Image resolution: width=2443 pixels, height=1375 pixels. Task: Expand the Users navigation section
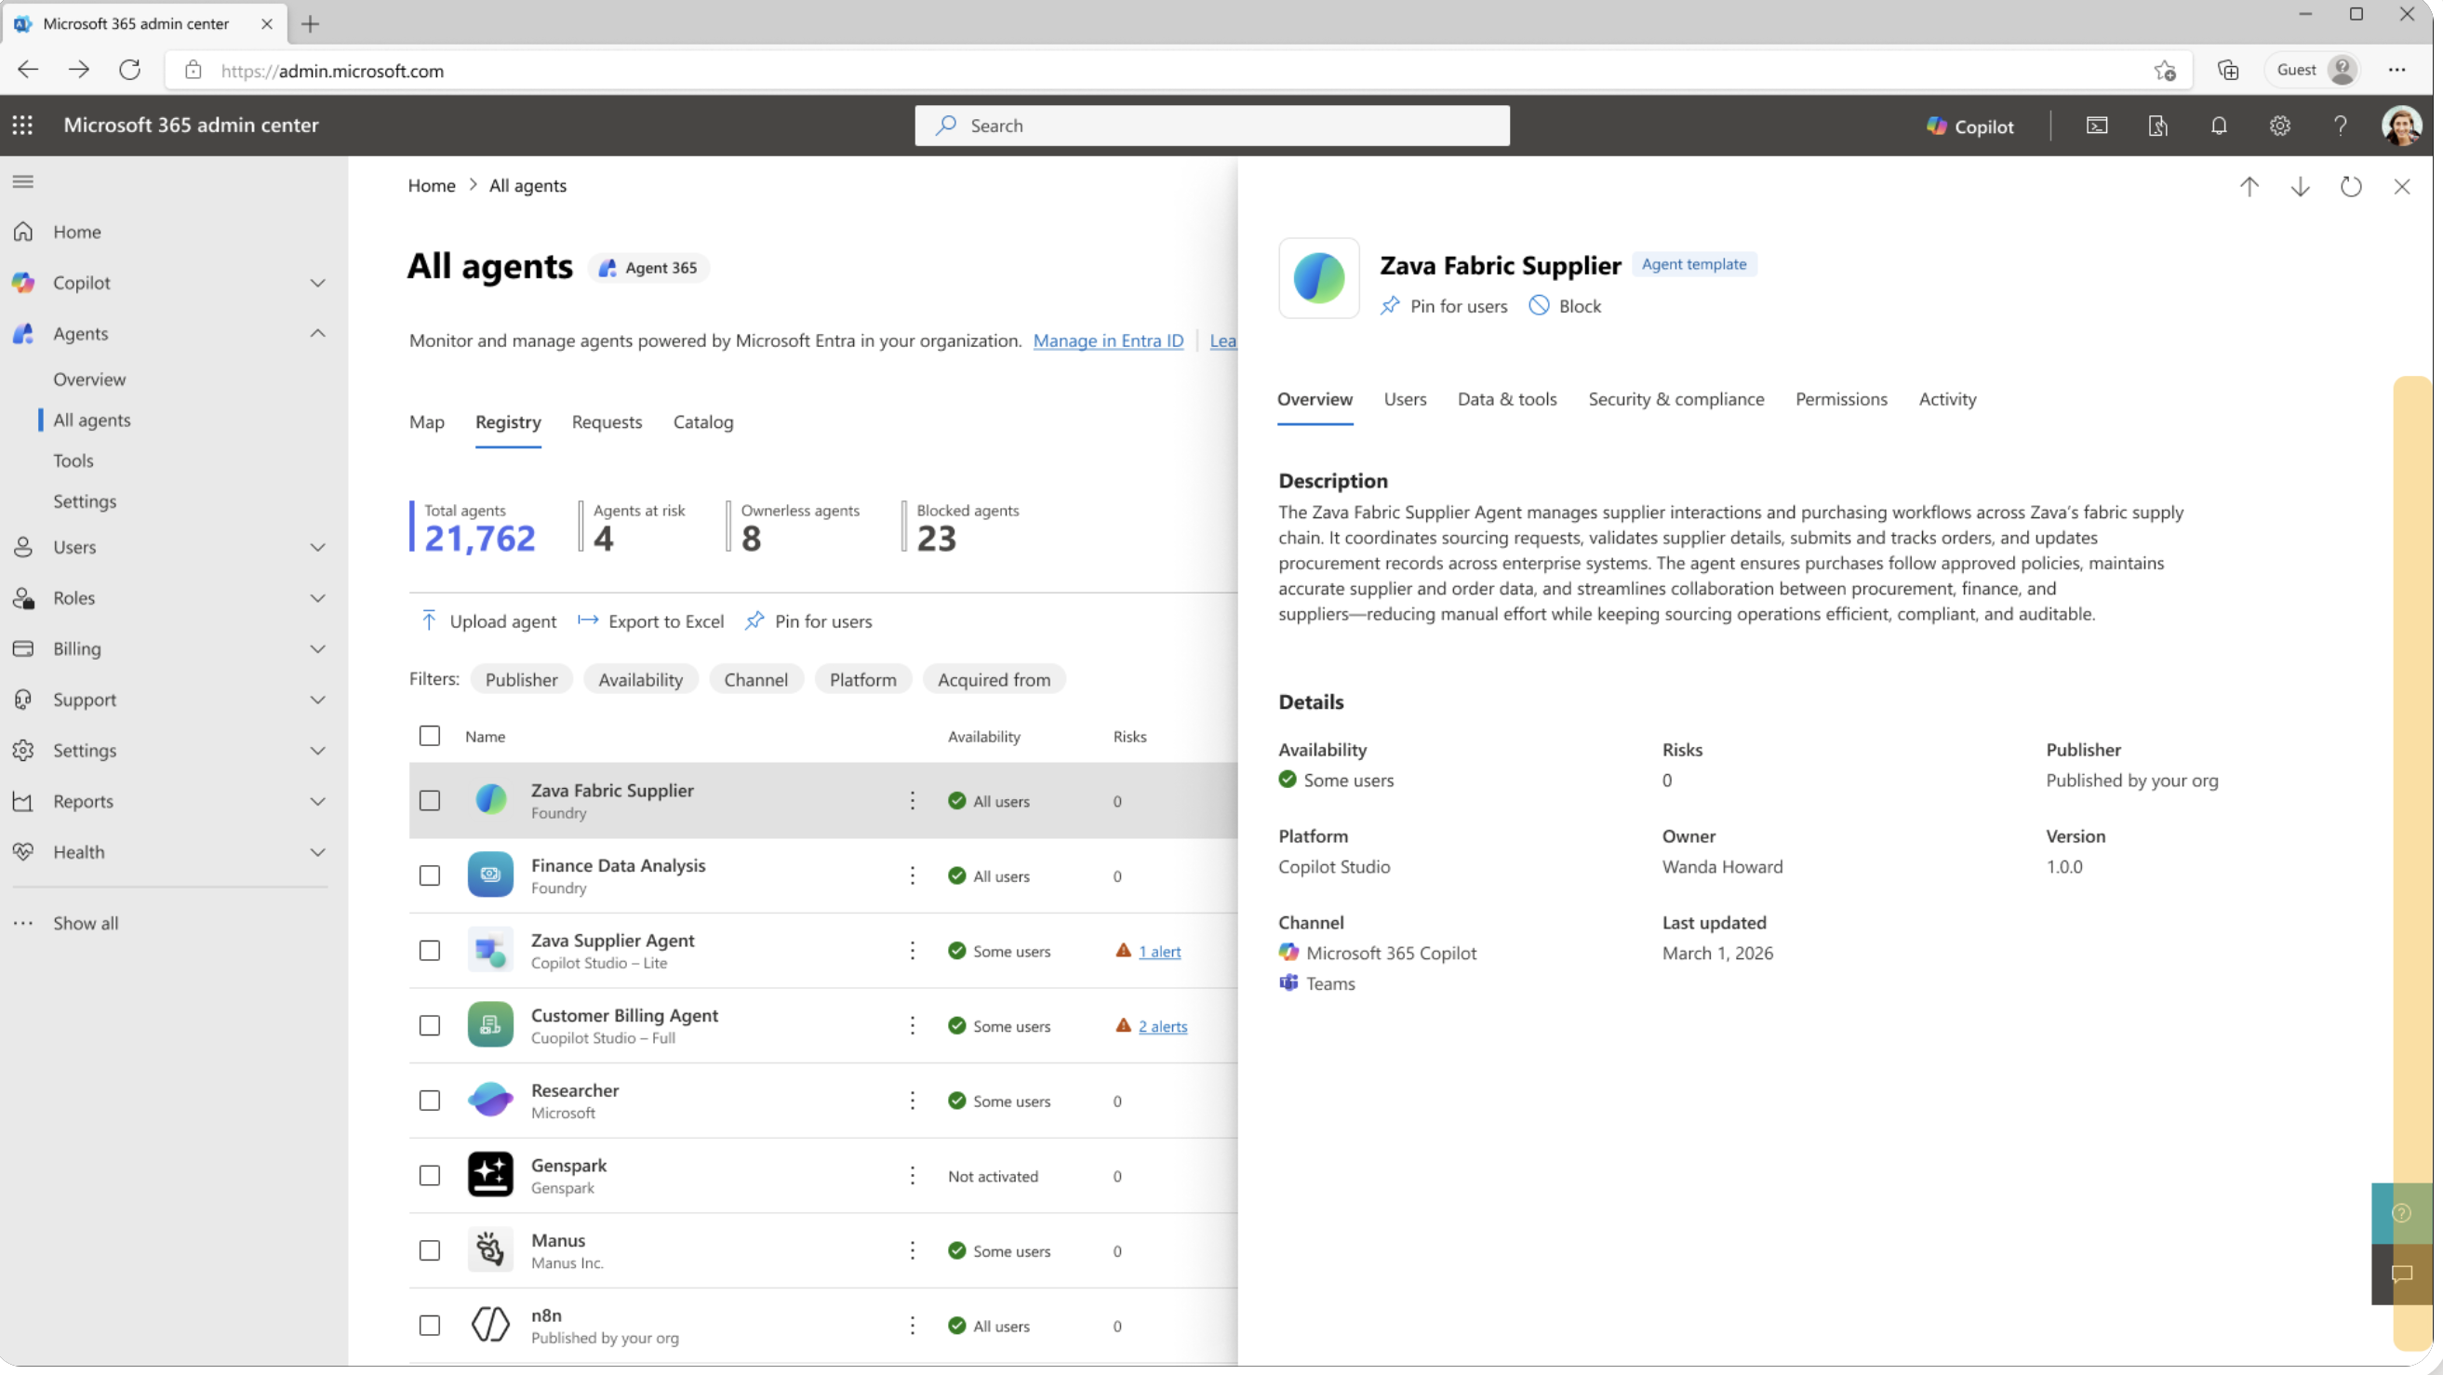tap(318, 547)
